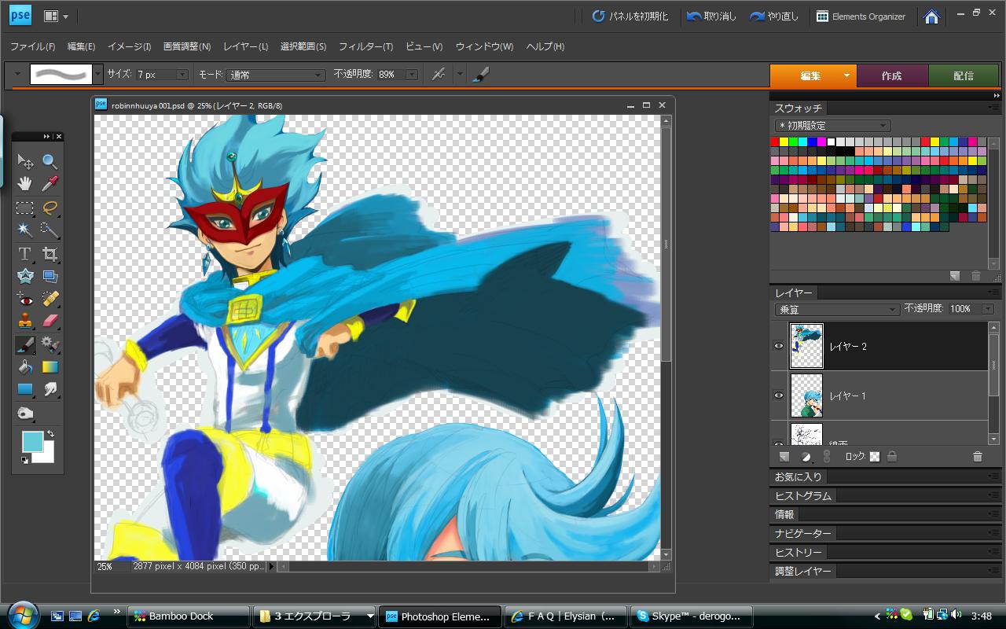Switch to the 配信 tab
Viewport: 1006px width, 629px height.
964,75
